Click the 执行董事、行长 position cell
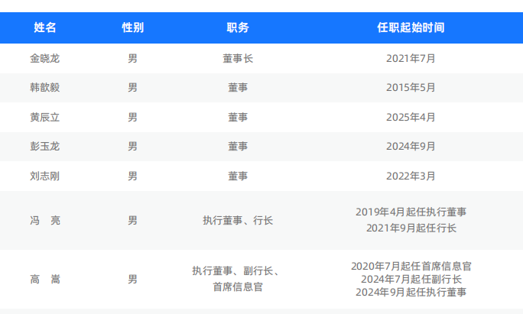Image resolution: width=523 pixels, height=314 pixels. coord(238,220)
